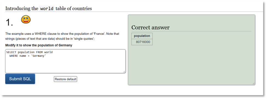Click the Submit SQL button

pos(20,79)
